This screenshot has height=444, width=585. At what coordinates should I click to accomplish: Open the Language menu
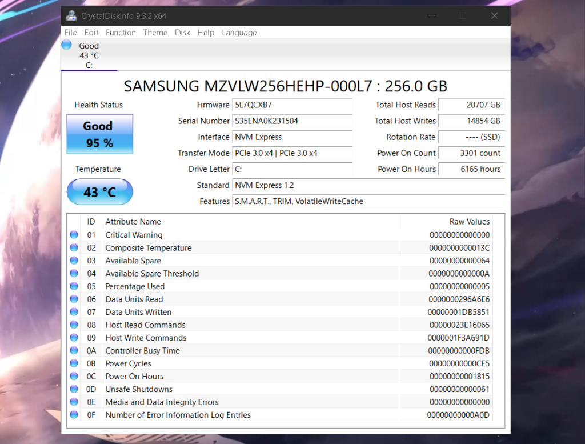click(239, 33)
